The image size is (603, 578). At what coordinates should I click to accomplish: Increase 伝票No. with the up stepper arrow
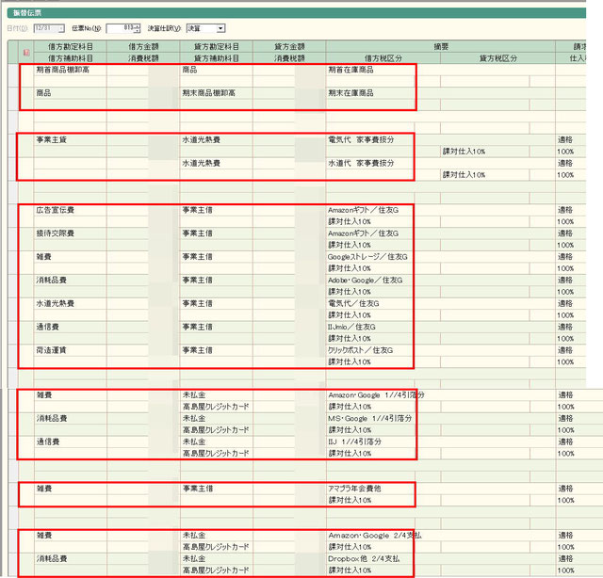[138, 26]
